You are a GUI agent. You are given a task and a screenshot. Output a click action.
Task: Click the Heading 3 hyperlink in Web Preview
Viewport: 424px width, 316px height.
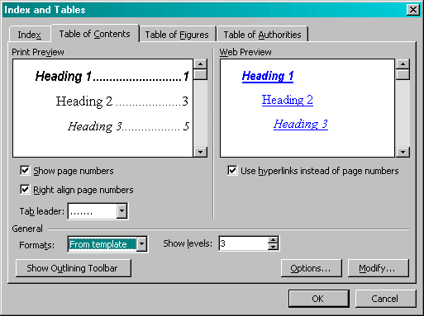[x=301, y=125]
